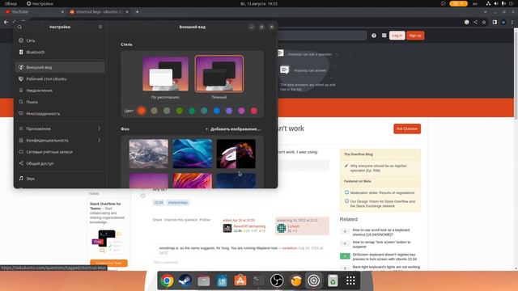The image size is (518, 291).
Task: Switch to the shortcut keys Ubuntu tab
Action: tap(99, 12)
